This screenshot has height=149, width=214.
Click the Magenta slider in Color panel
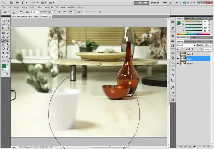tap(194, 25)
